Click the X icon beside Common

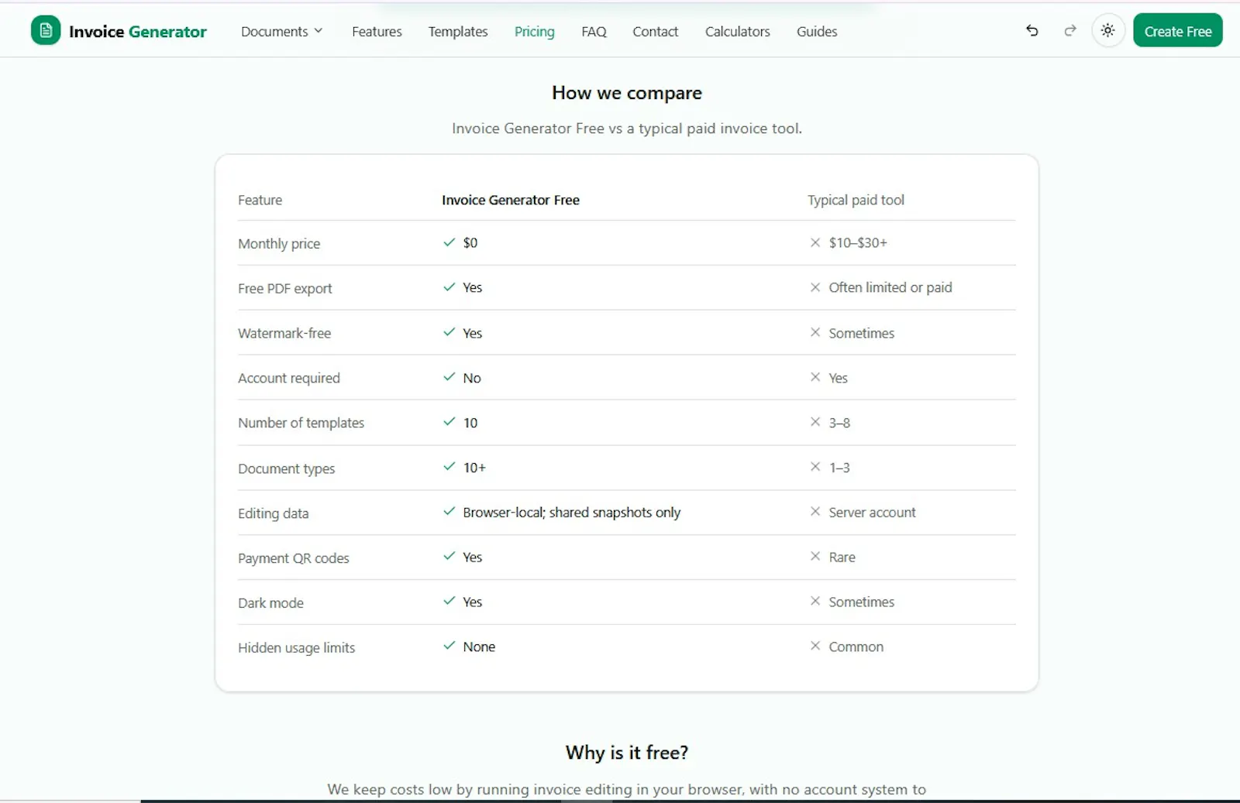[815, 646]
